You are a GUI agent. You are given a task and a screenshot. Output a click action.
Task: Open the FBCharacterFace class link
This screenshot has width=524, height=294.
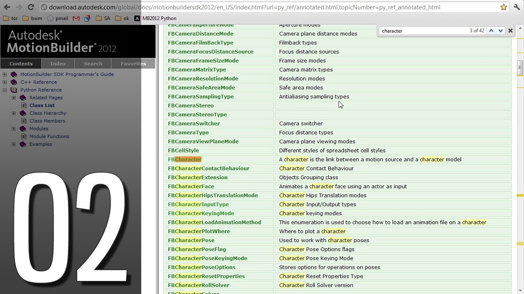click(191, 186)
